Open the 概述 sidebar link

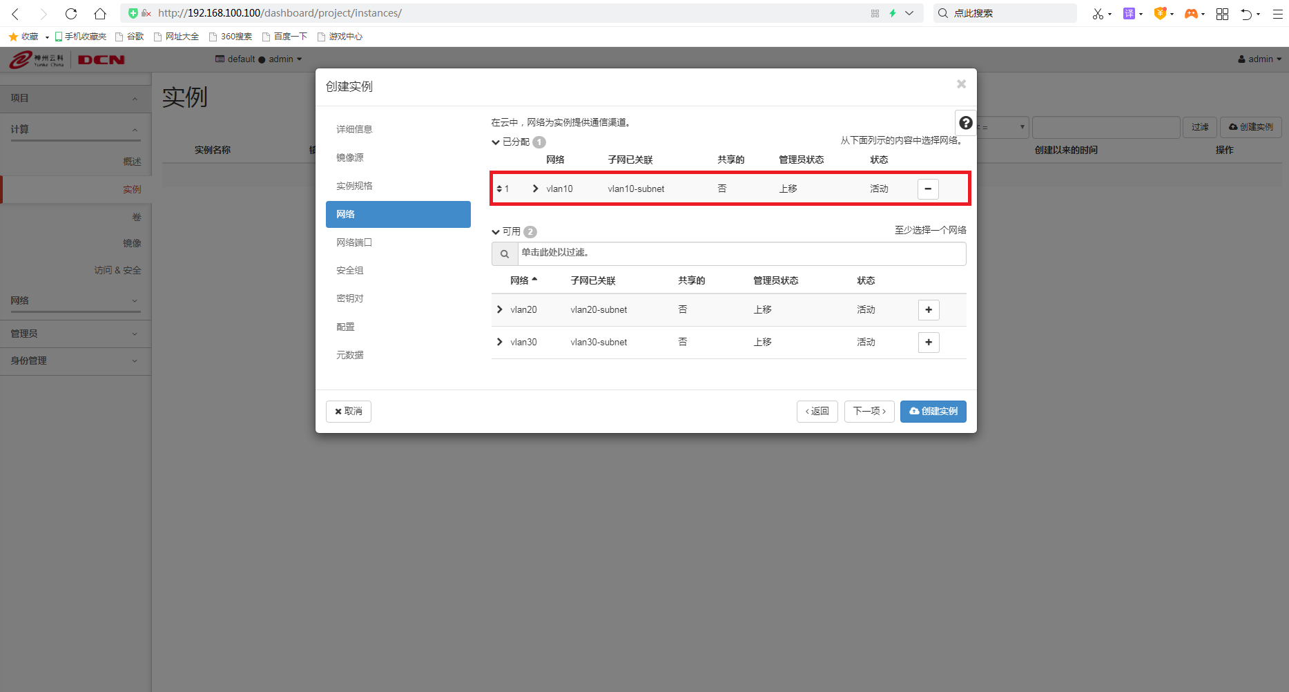pos(133,162)
